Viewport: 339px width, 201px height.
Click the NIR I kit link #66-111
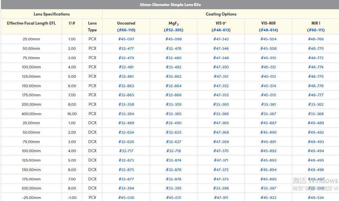click(316, 30)
